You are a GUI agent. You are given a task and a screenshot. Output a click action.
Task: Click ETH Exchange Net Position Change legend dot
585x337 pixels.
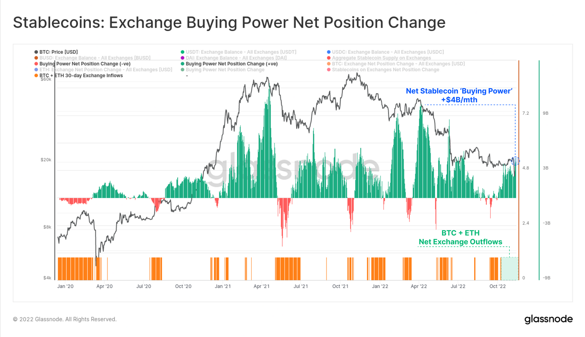(x=36, y=69)
